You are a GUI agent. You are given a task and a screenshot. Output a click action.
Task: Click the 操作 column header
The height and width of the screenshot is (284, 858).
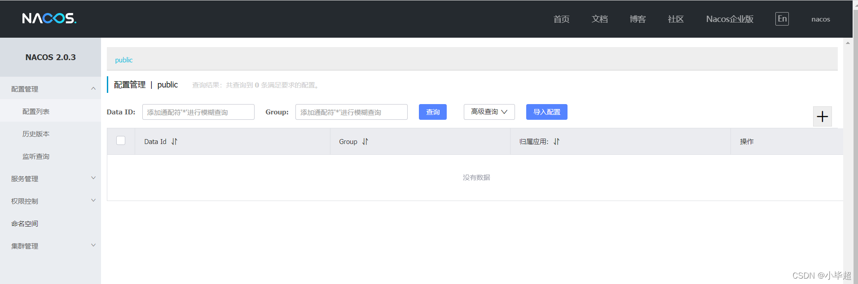pos(747,141)
